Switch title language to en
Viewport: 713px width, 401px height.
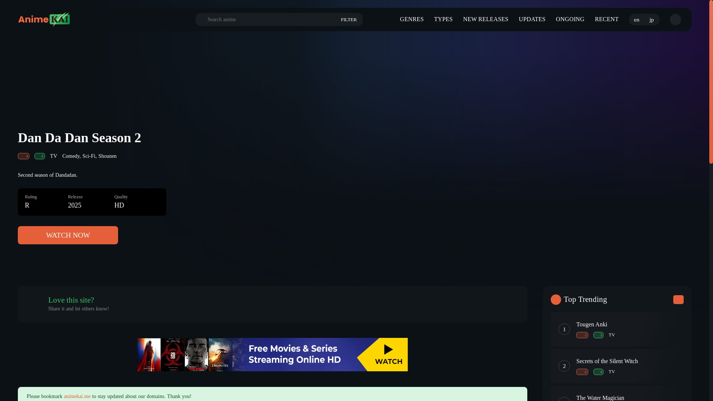(x=637, y=20)
